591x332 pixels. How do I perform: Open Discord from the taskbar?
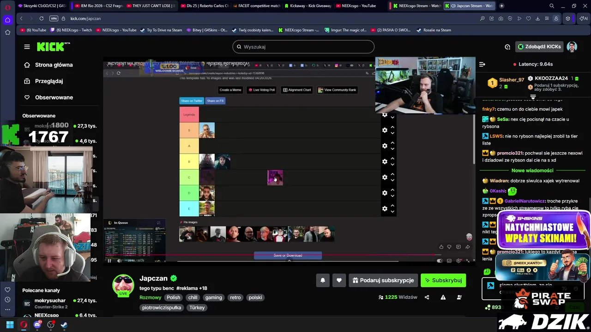click(x=37, y=325)
